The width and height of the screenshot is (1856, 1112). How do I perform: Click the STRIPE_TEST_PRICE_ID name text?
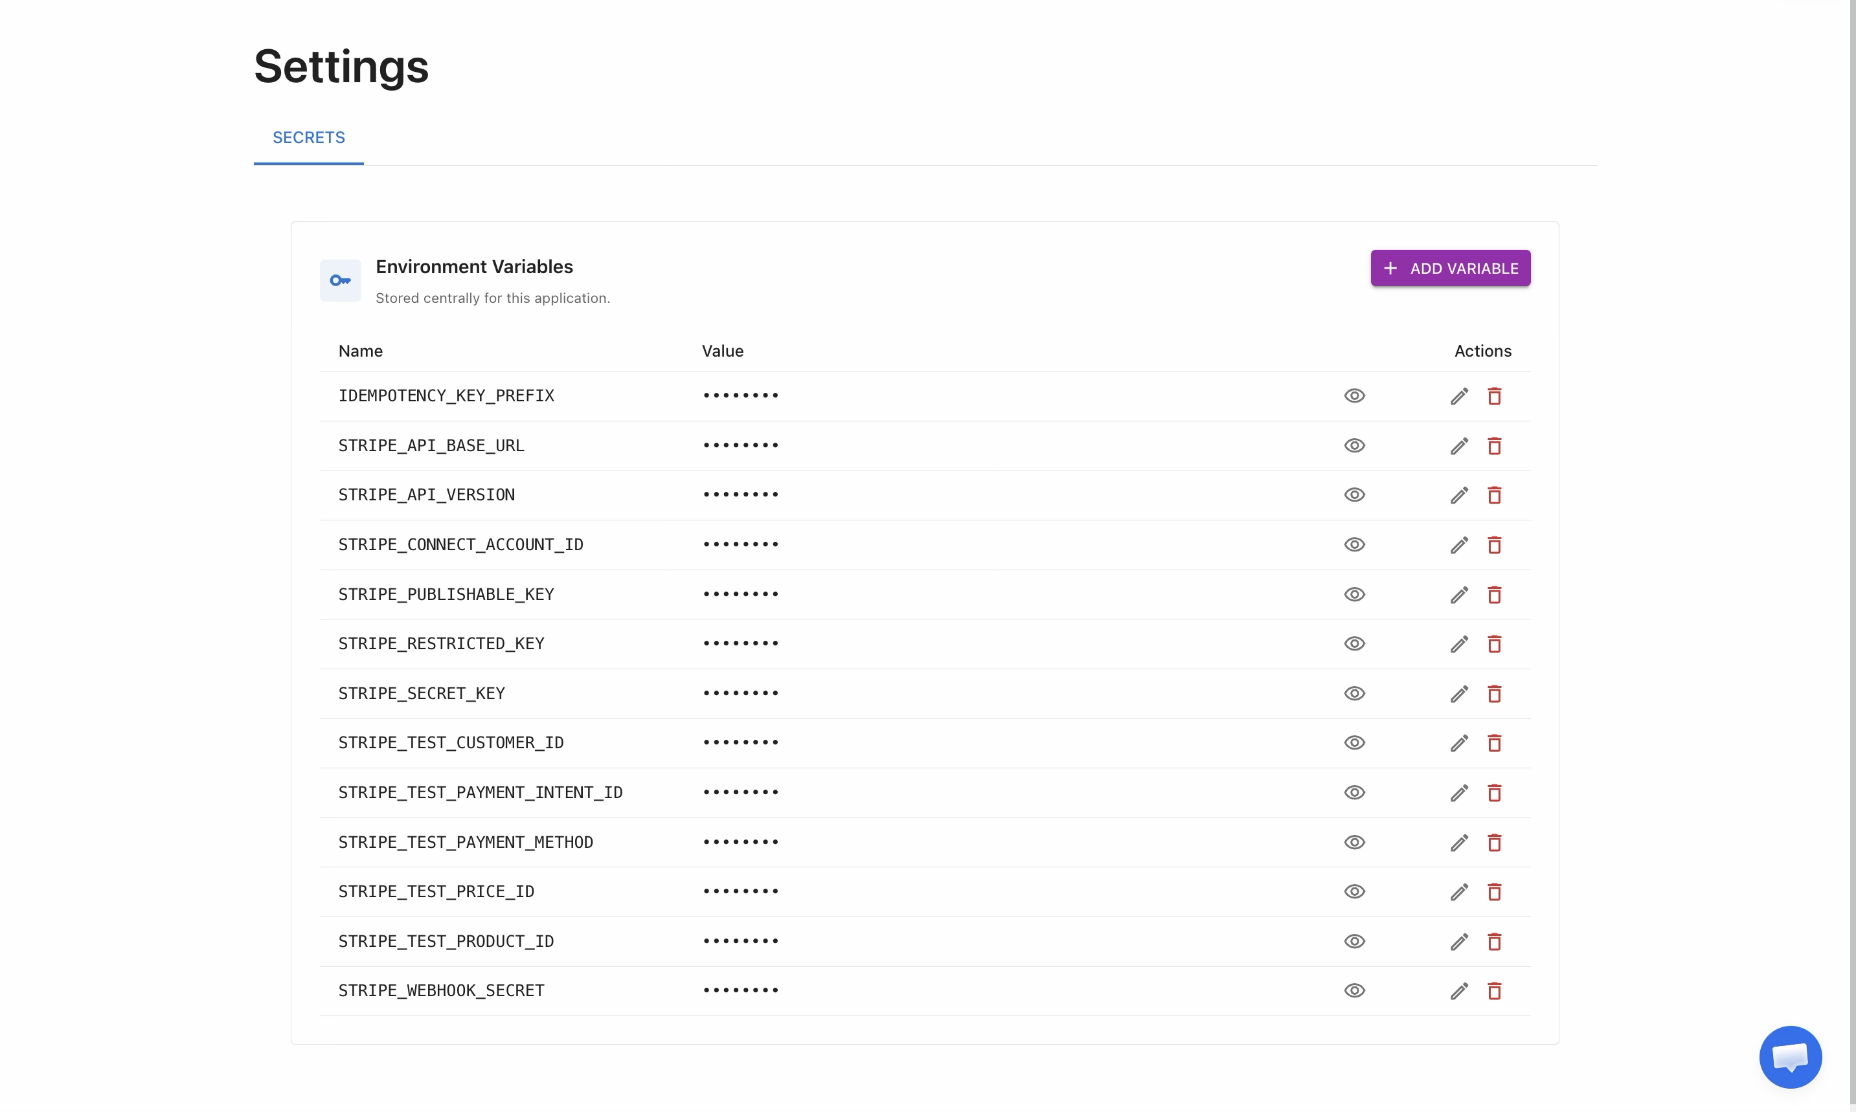point(436,892)
